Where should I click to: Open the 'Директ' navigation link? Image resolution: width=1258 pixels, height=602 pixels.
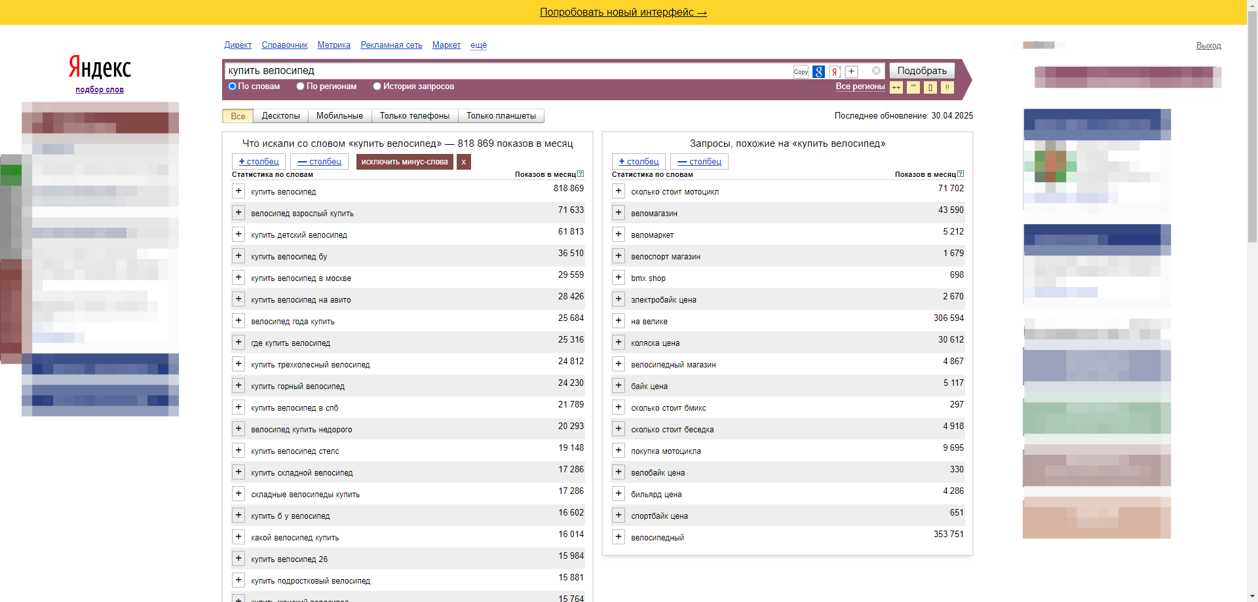238,45
